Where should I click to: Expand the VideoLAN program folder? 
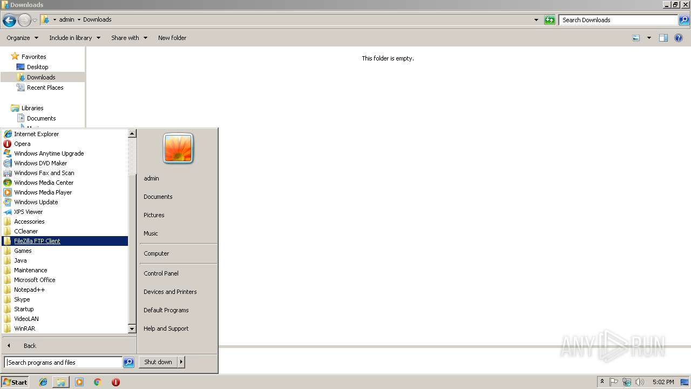point(65,319)
